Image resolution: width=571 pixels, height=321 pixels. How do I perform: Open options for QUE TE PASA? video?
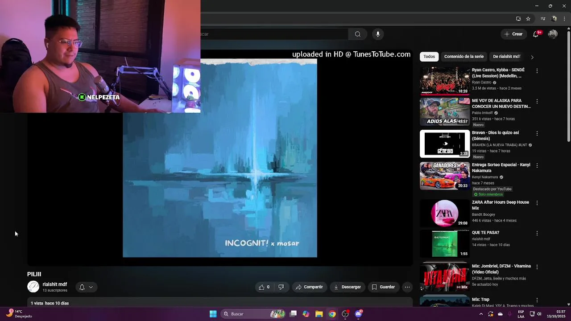tap(537, 233)
